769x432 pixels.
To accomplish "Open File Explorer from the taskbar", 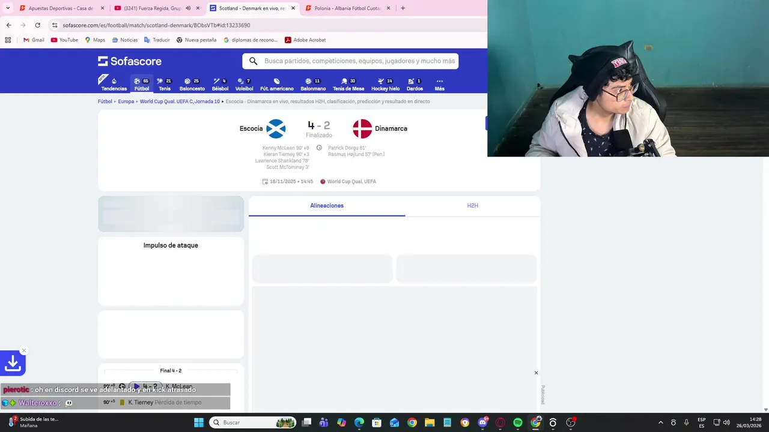I will [x=430, y=422].
